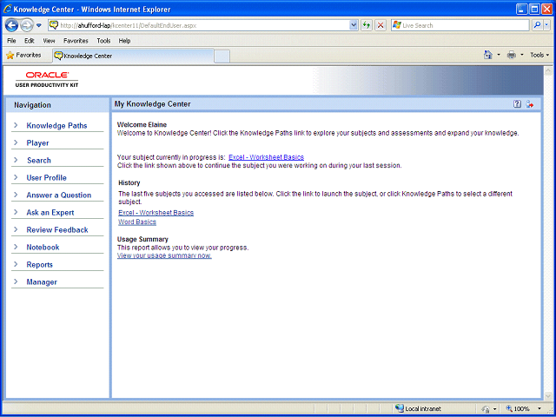
Task: Select the Knowledge Center browser tab
Action: point(133,56)
